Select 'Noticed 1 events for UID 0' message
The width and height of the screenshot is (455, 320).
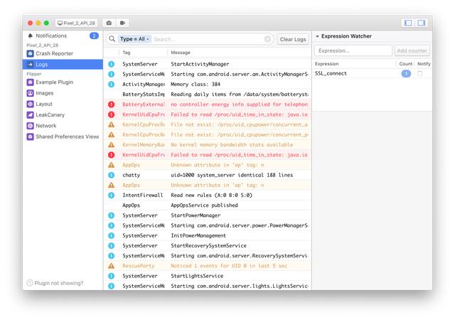click(x=229, y=266)
